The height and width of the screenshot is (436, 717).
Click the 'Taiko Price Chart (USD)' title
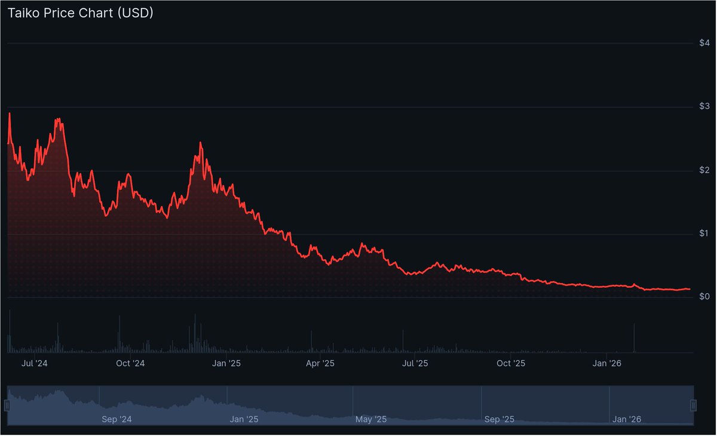pos(81,13)
